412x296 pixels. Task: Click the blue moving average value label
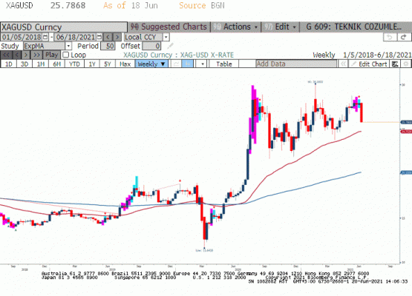pos(406,172)
